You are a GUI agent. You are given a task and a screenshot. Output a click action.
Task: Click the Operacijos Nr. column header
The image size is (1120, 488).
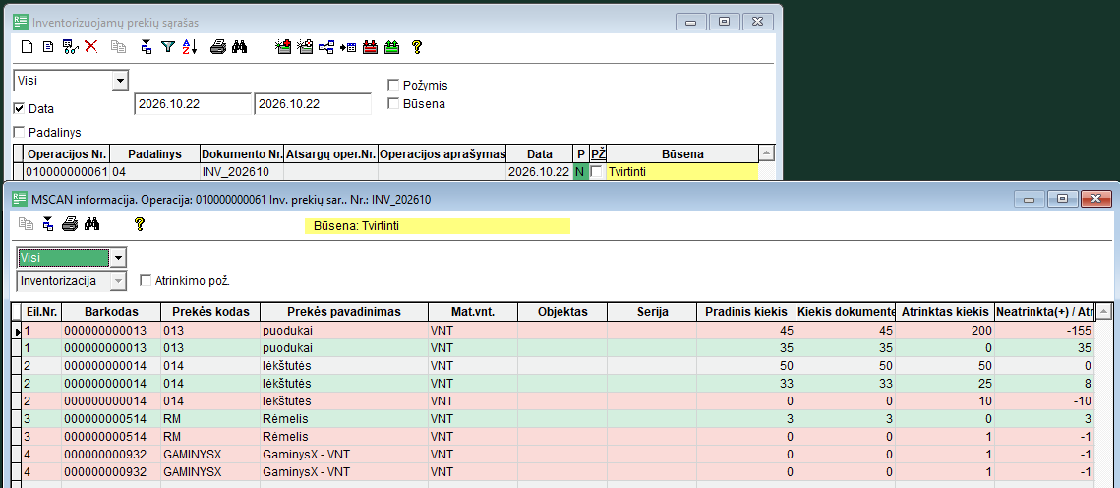[65, 154]
